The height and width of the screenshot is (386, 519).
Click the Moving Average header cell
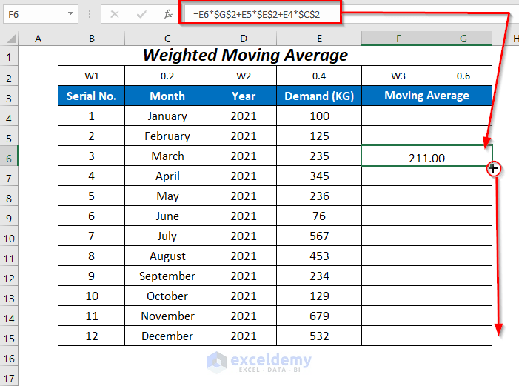(426, 96)
